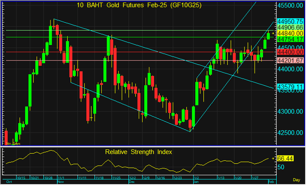306x185 pixels.
Task: Click the small yellow arrow price marker
Action: point(273,34)
